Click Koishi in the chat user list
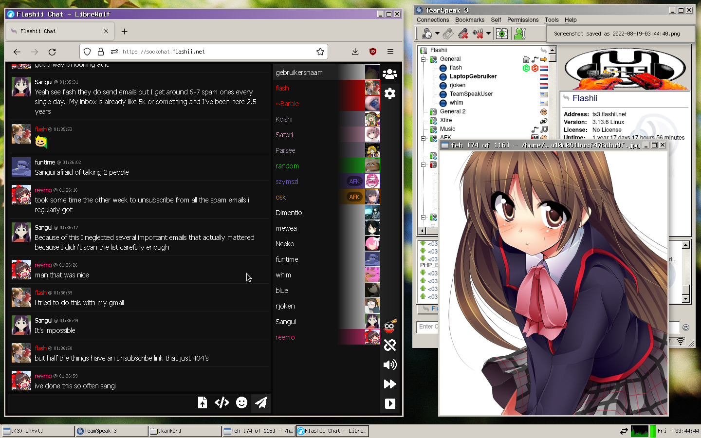The width and height of the screenshot is (701, 438). coord(326,119)
